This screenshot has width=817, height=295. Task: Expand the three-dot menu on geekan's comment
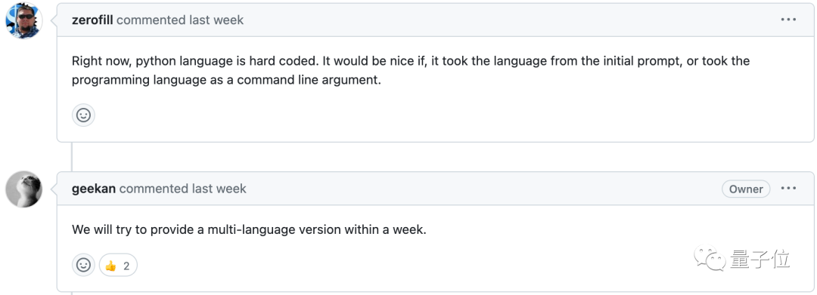tap(788, 189)
